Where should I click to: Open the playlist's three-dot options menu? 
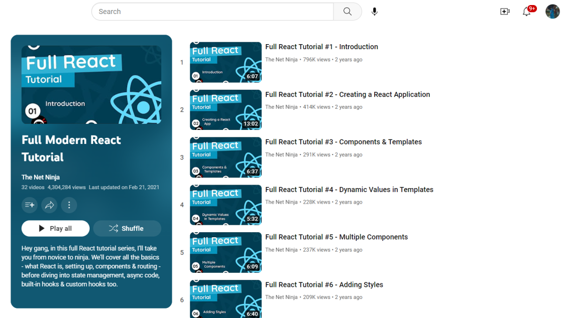click(69, 205)
